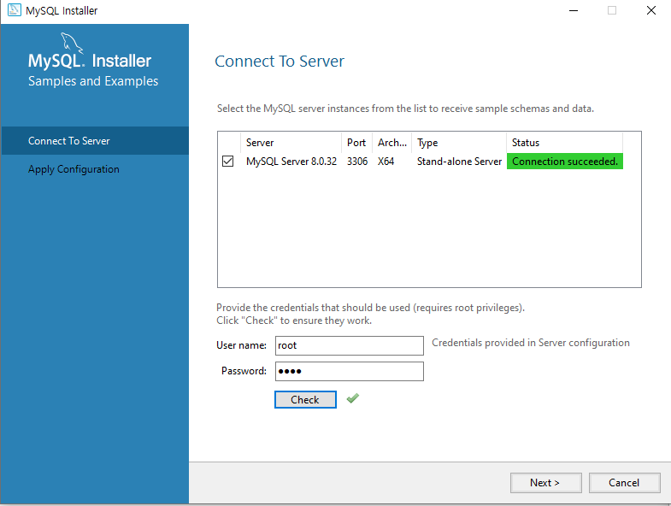
Task: Select Connect To Server step
Action: (x=95, y=141)
